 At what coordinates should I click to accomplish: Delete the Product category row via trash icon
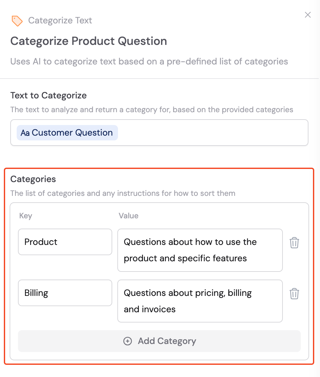(x=294, y=243)
